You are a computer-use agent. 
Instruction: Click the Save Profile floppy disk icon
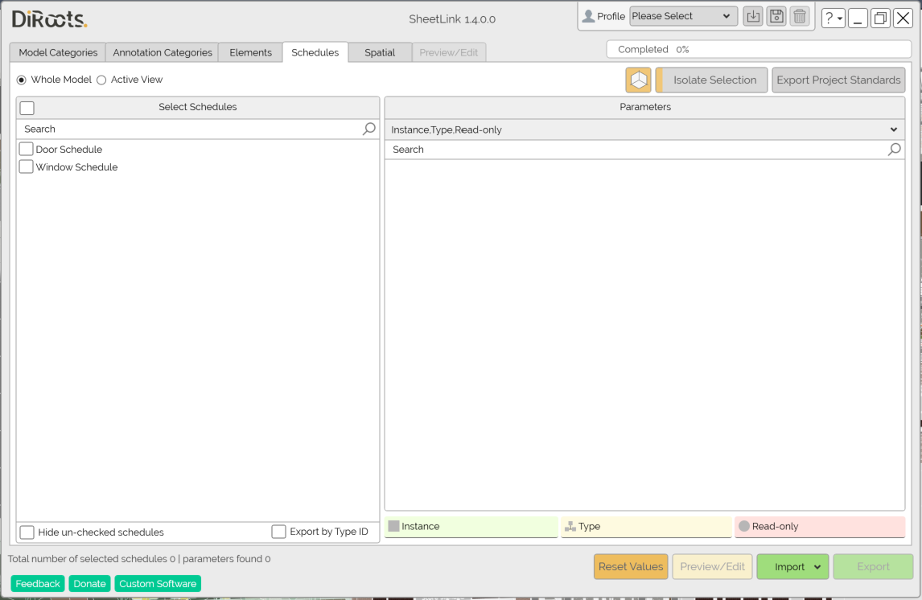coord(776,15)
